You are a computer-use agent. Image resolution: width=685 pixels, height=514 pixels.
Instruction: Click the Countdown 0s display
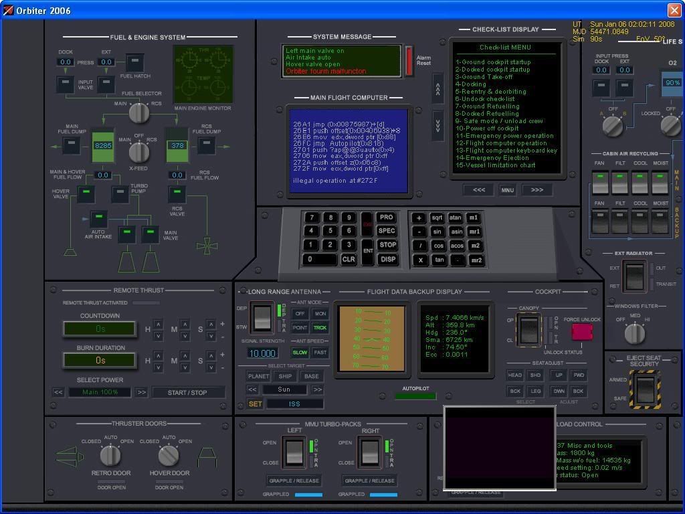[x=100, y=329]
